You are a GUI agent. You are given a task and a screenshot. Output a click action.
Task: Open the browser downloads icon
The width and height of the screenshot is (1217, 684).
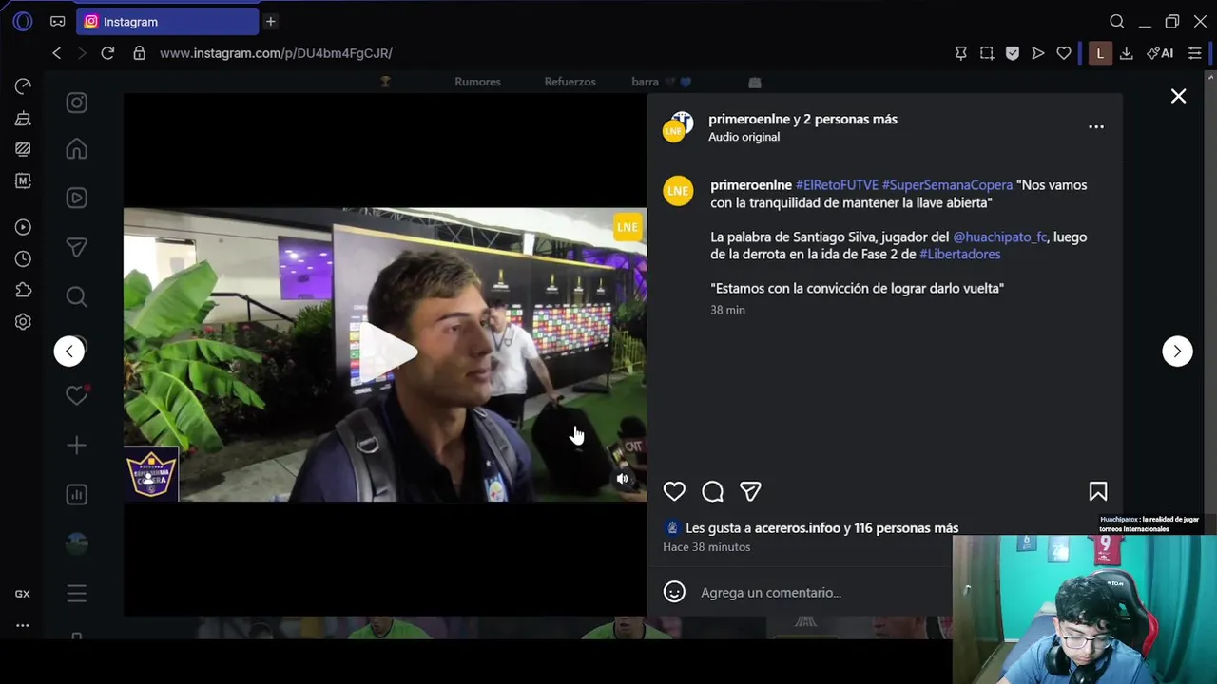pos(1127,53)
